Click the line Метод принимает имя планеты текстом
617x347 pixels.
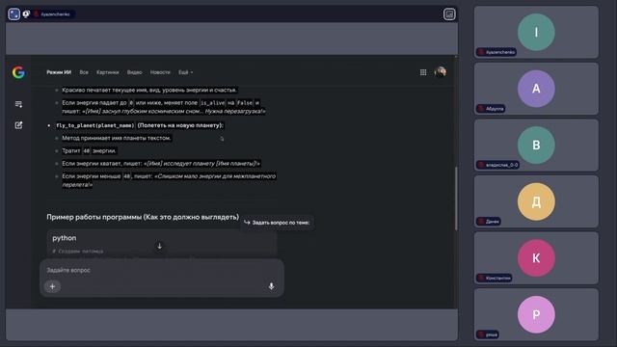point(117,138)
